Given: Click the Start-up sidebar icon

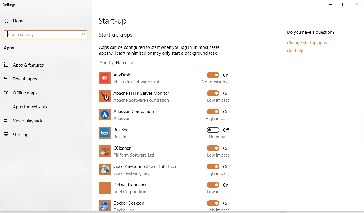Looking at the screenshot, I should coord(6,135).
